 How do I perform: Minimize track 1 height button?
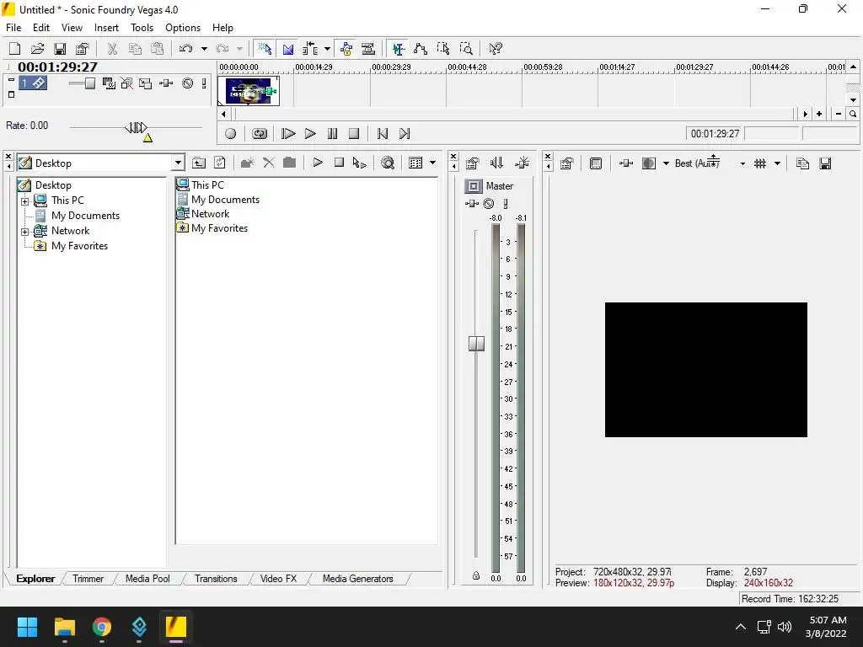click(x=11, y=80)
